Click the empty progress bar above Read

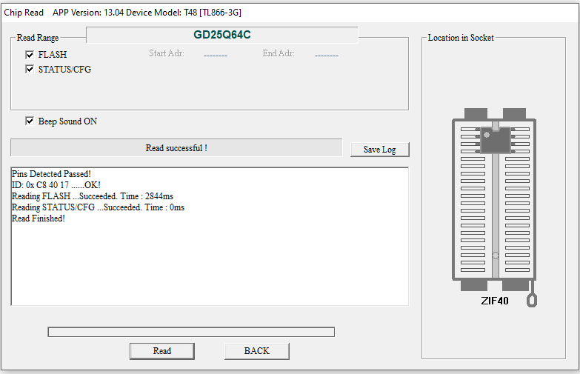tap(191, 332)
